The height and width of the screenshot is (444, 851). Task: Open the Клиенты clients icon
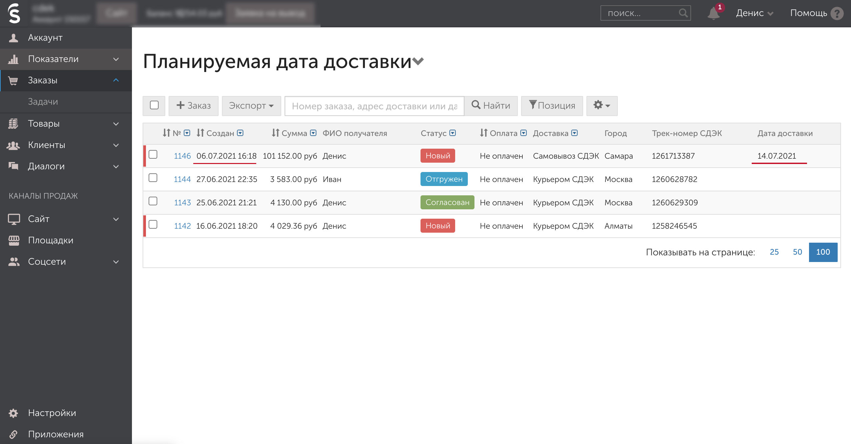click(13, 145)
